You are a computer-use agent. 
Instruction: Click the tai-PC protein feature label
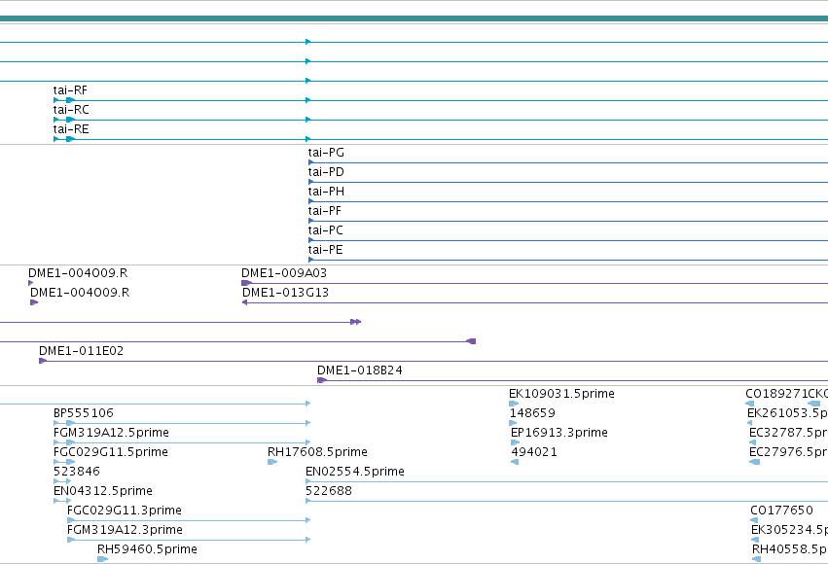coord(325,230)
